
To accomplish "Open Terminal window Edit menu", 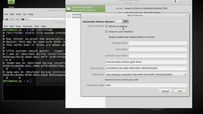I will pos(11,26).
